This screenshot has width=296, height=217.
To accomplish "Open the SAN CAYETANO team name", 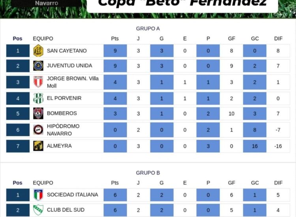I will (x=67, y=51).
